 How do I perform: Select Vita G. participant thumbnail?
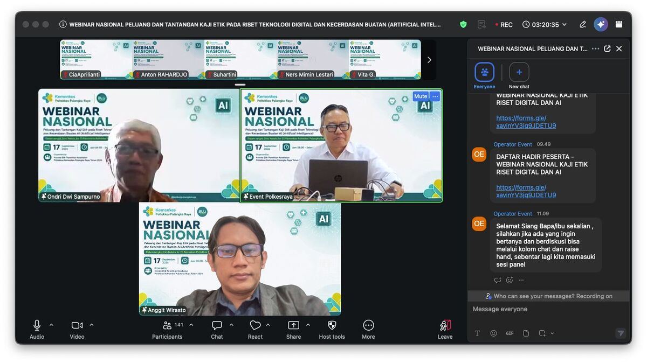[x=385, y=59]
